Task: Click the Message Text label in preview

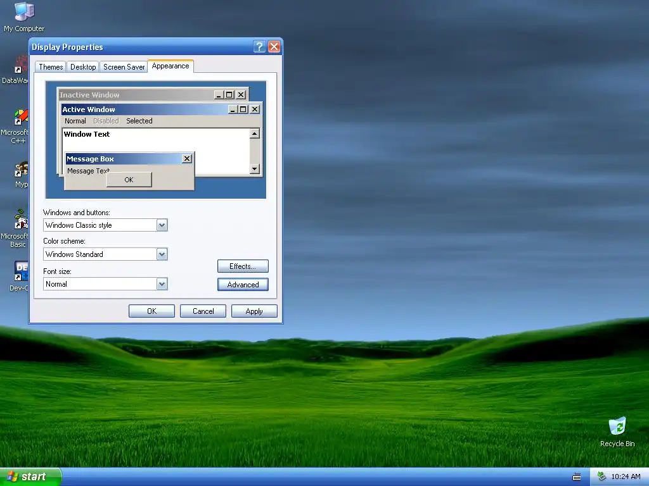Action: pos(88,171)
